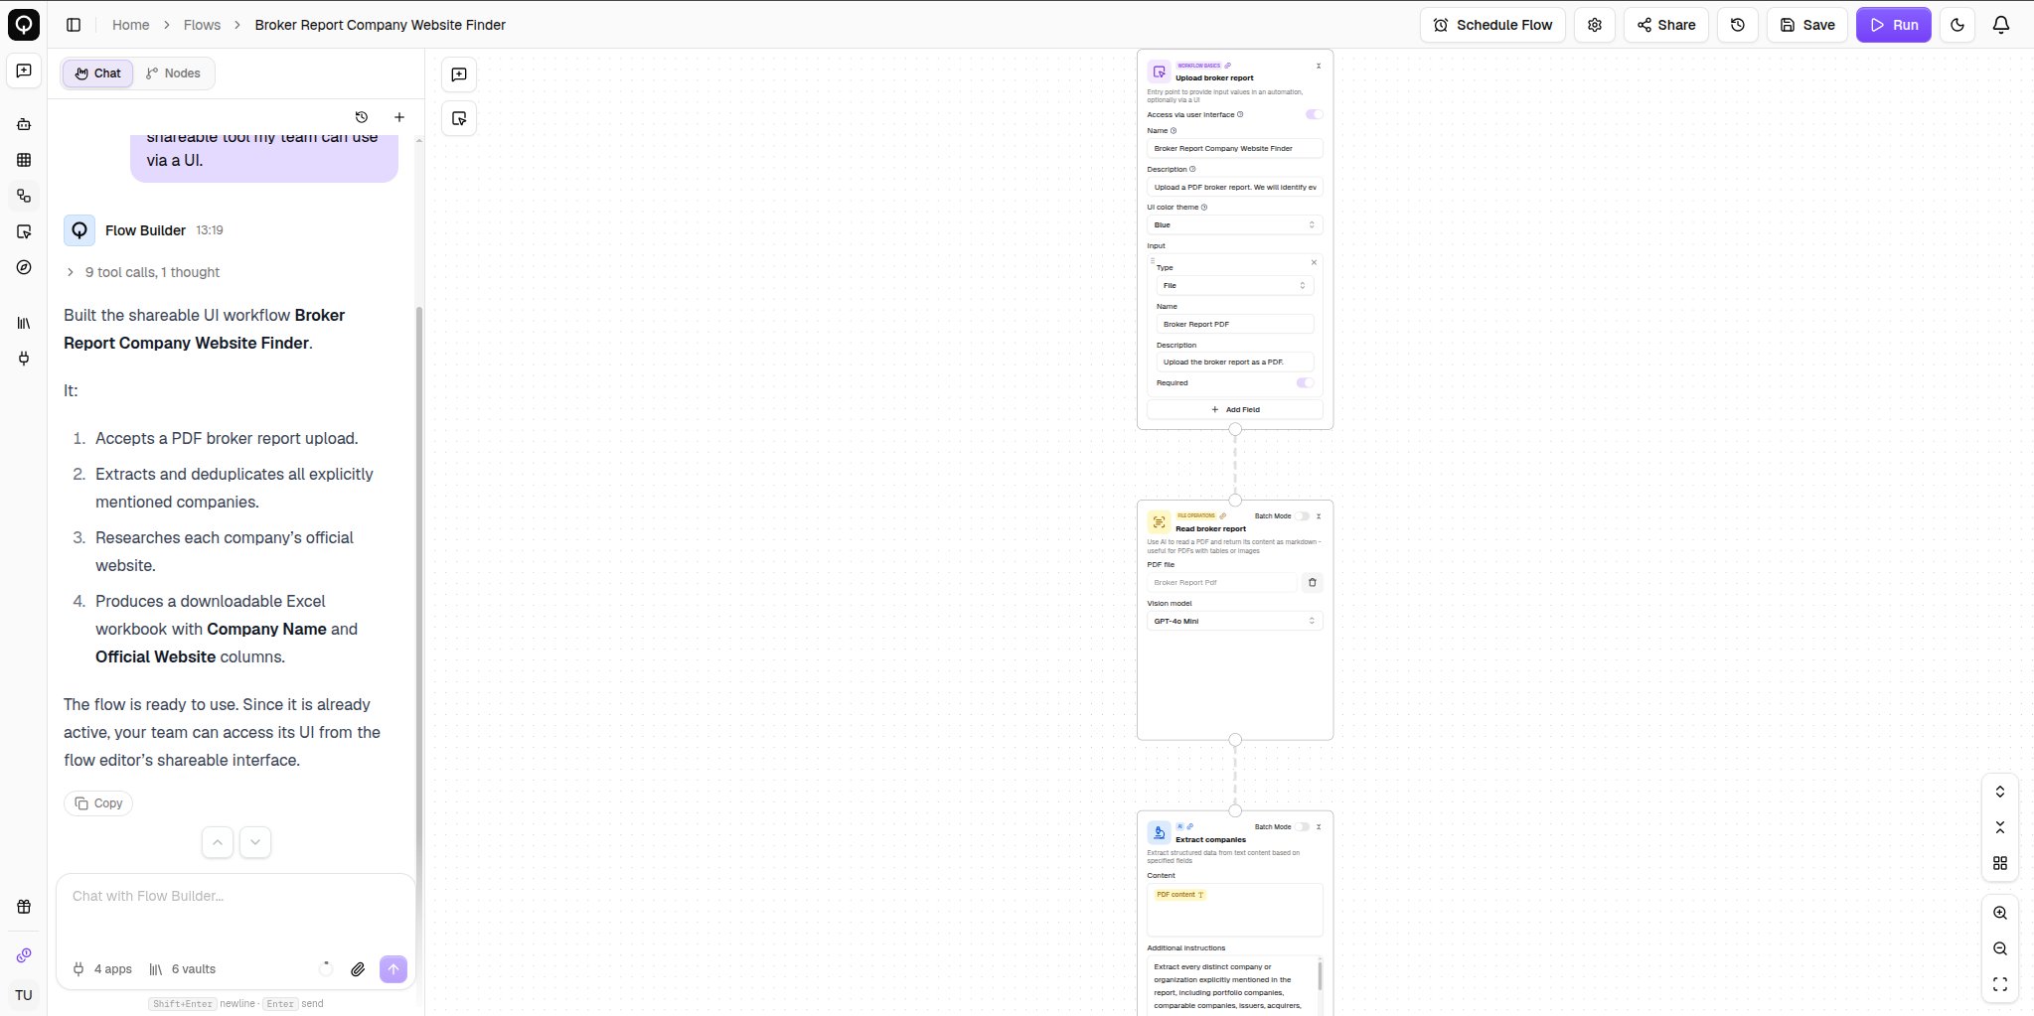This screenshot has width=2034, height=1016.
Task: Open the table grid icon in sidebar
Action: [24, 160]
